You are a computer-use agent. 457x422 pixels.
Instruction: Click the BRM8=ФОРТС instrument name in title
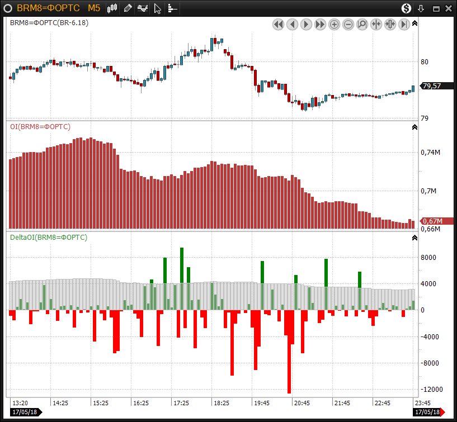pos(48,8)
